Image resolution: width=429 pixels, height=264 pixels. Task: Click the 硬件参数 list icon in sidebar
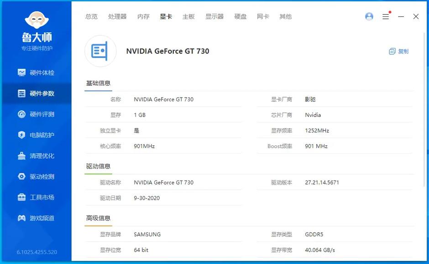click(21, 93)
